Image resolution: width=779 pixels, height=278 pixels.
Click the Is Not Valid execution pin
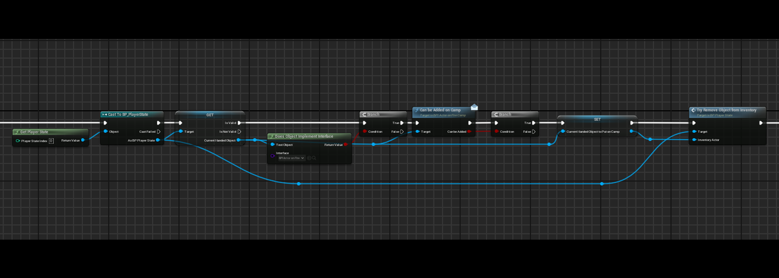click(239, 132)
